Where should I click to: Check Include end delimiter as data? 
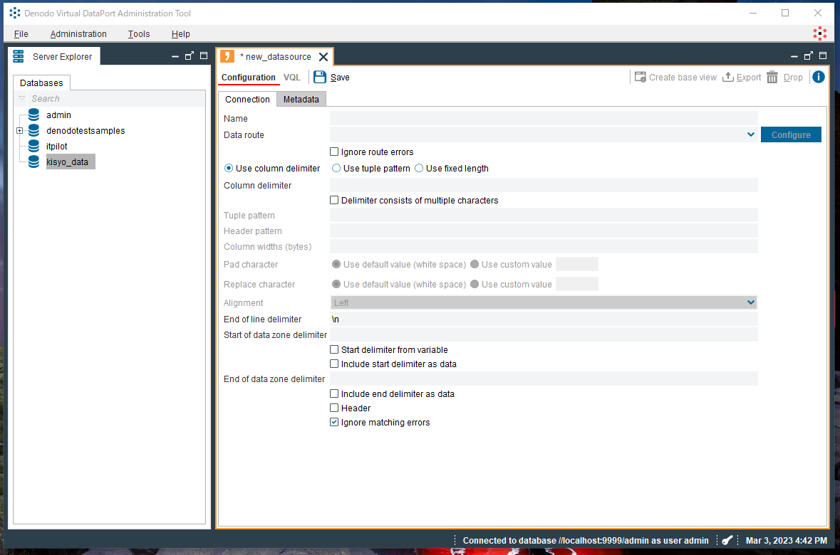[x=334, y=394]
